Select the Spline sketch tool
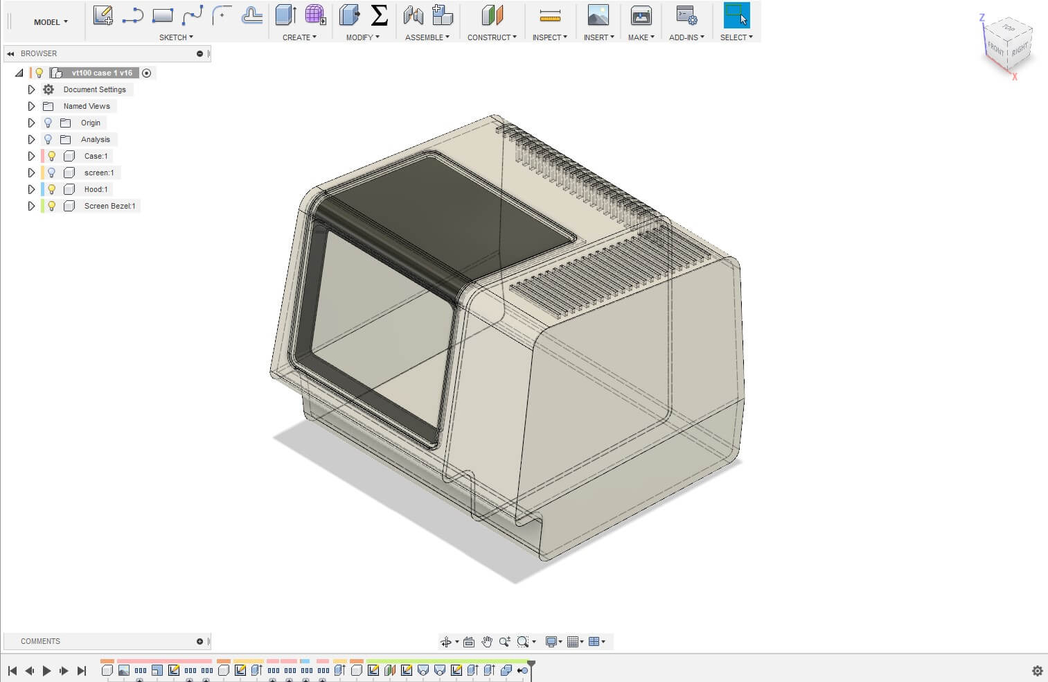Screen dimensions: 1048x682 pyautogui.click(x=193, y=15)
